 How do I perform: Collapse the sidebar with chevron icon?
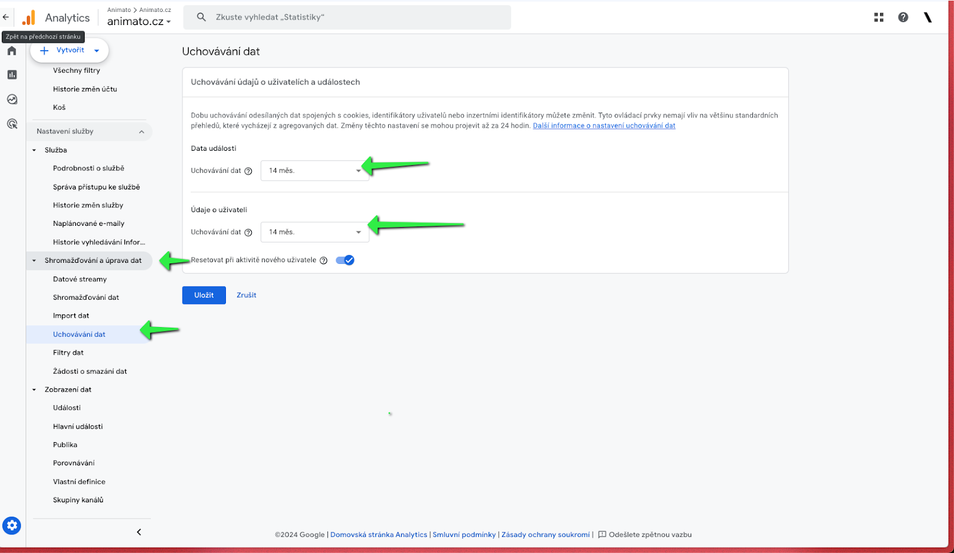click(139, 532)
